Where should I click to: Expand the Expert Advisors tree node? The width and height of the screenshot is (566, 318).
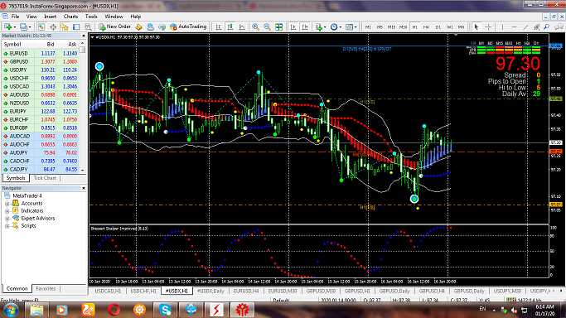[7, 219]
